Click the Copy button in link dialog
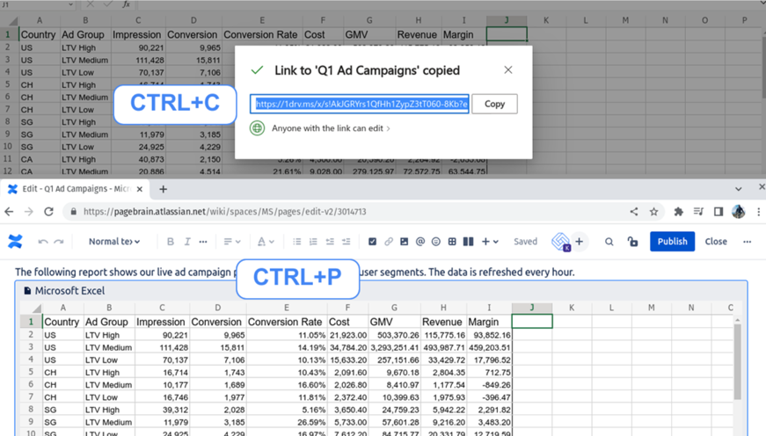 point(494,104)
